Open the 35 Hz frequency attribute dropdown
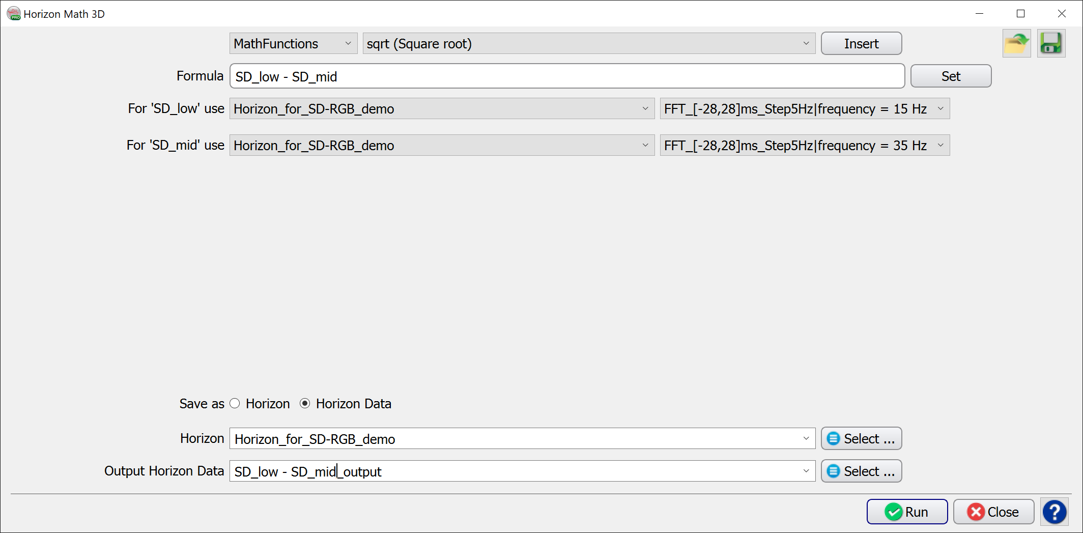The width and height of the screenshot is (1083, 533). (804, 146)
